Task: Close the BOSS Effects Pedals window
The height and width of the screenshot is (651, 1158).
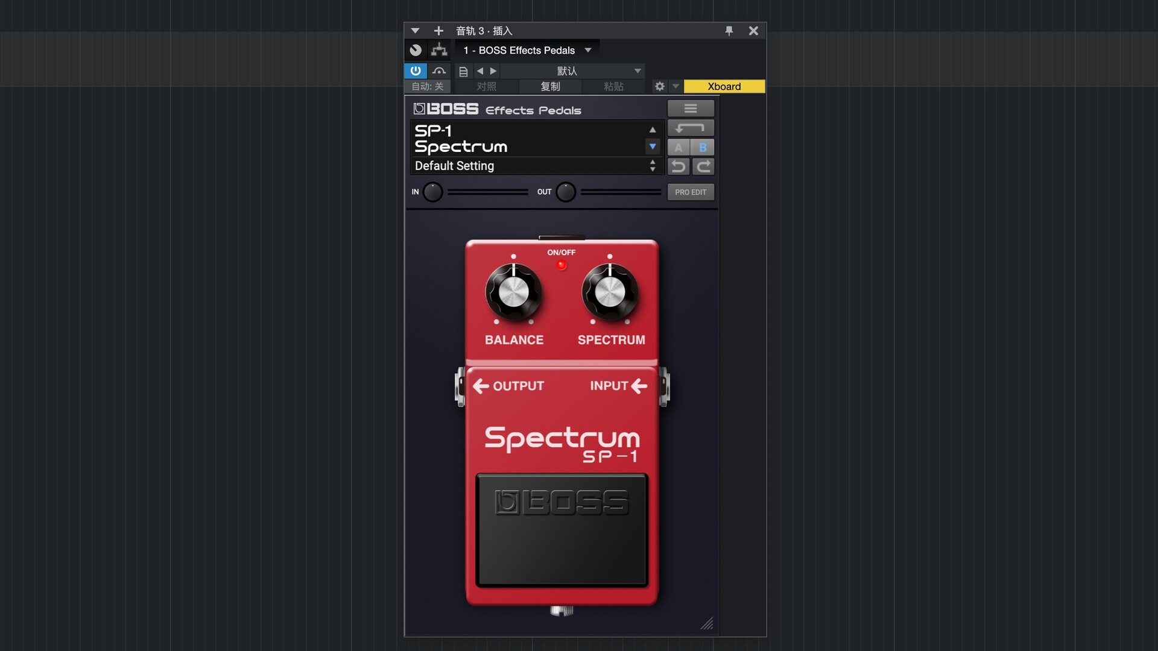Action: pos(753,31)
